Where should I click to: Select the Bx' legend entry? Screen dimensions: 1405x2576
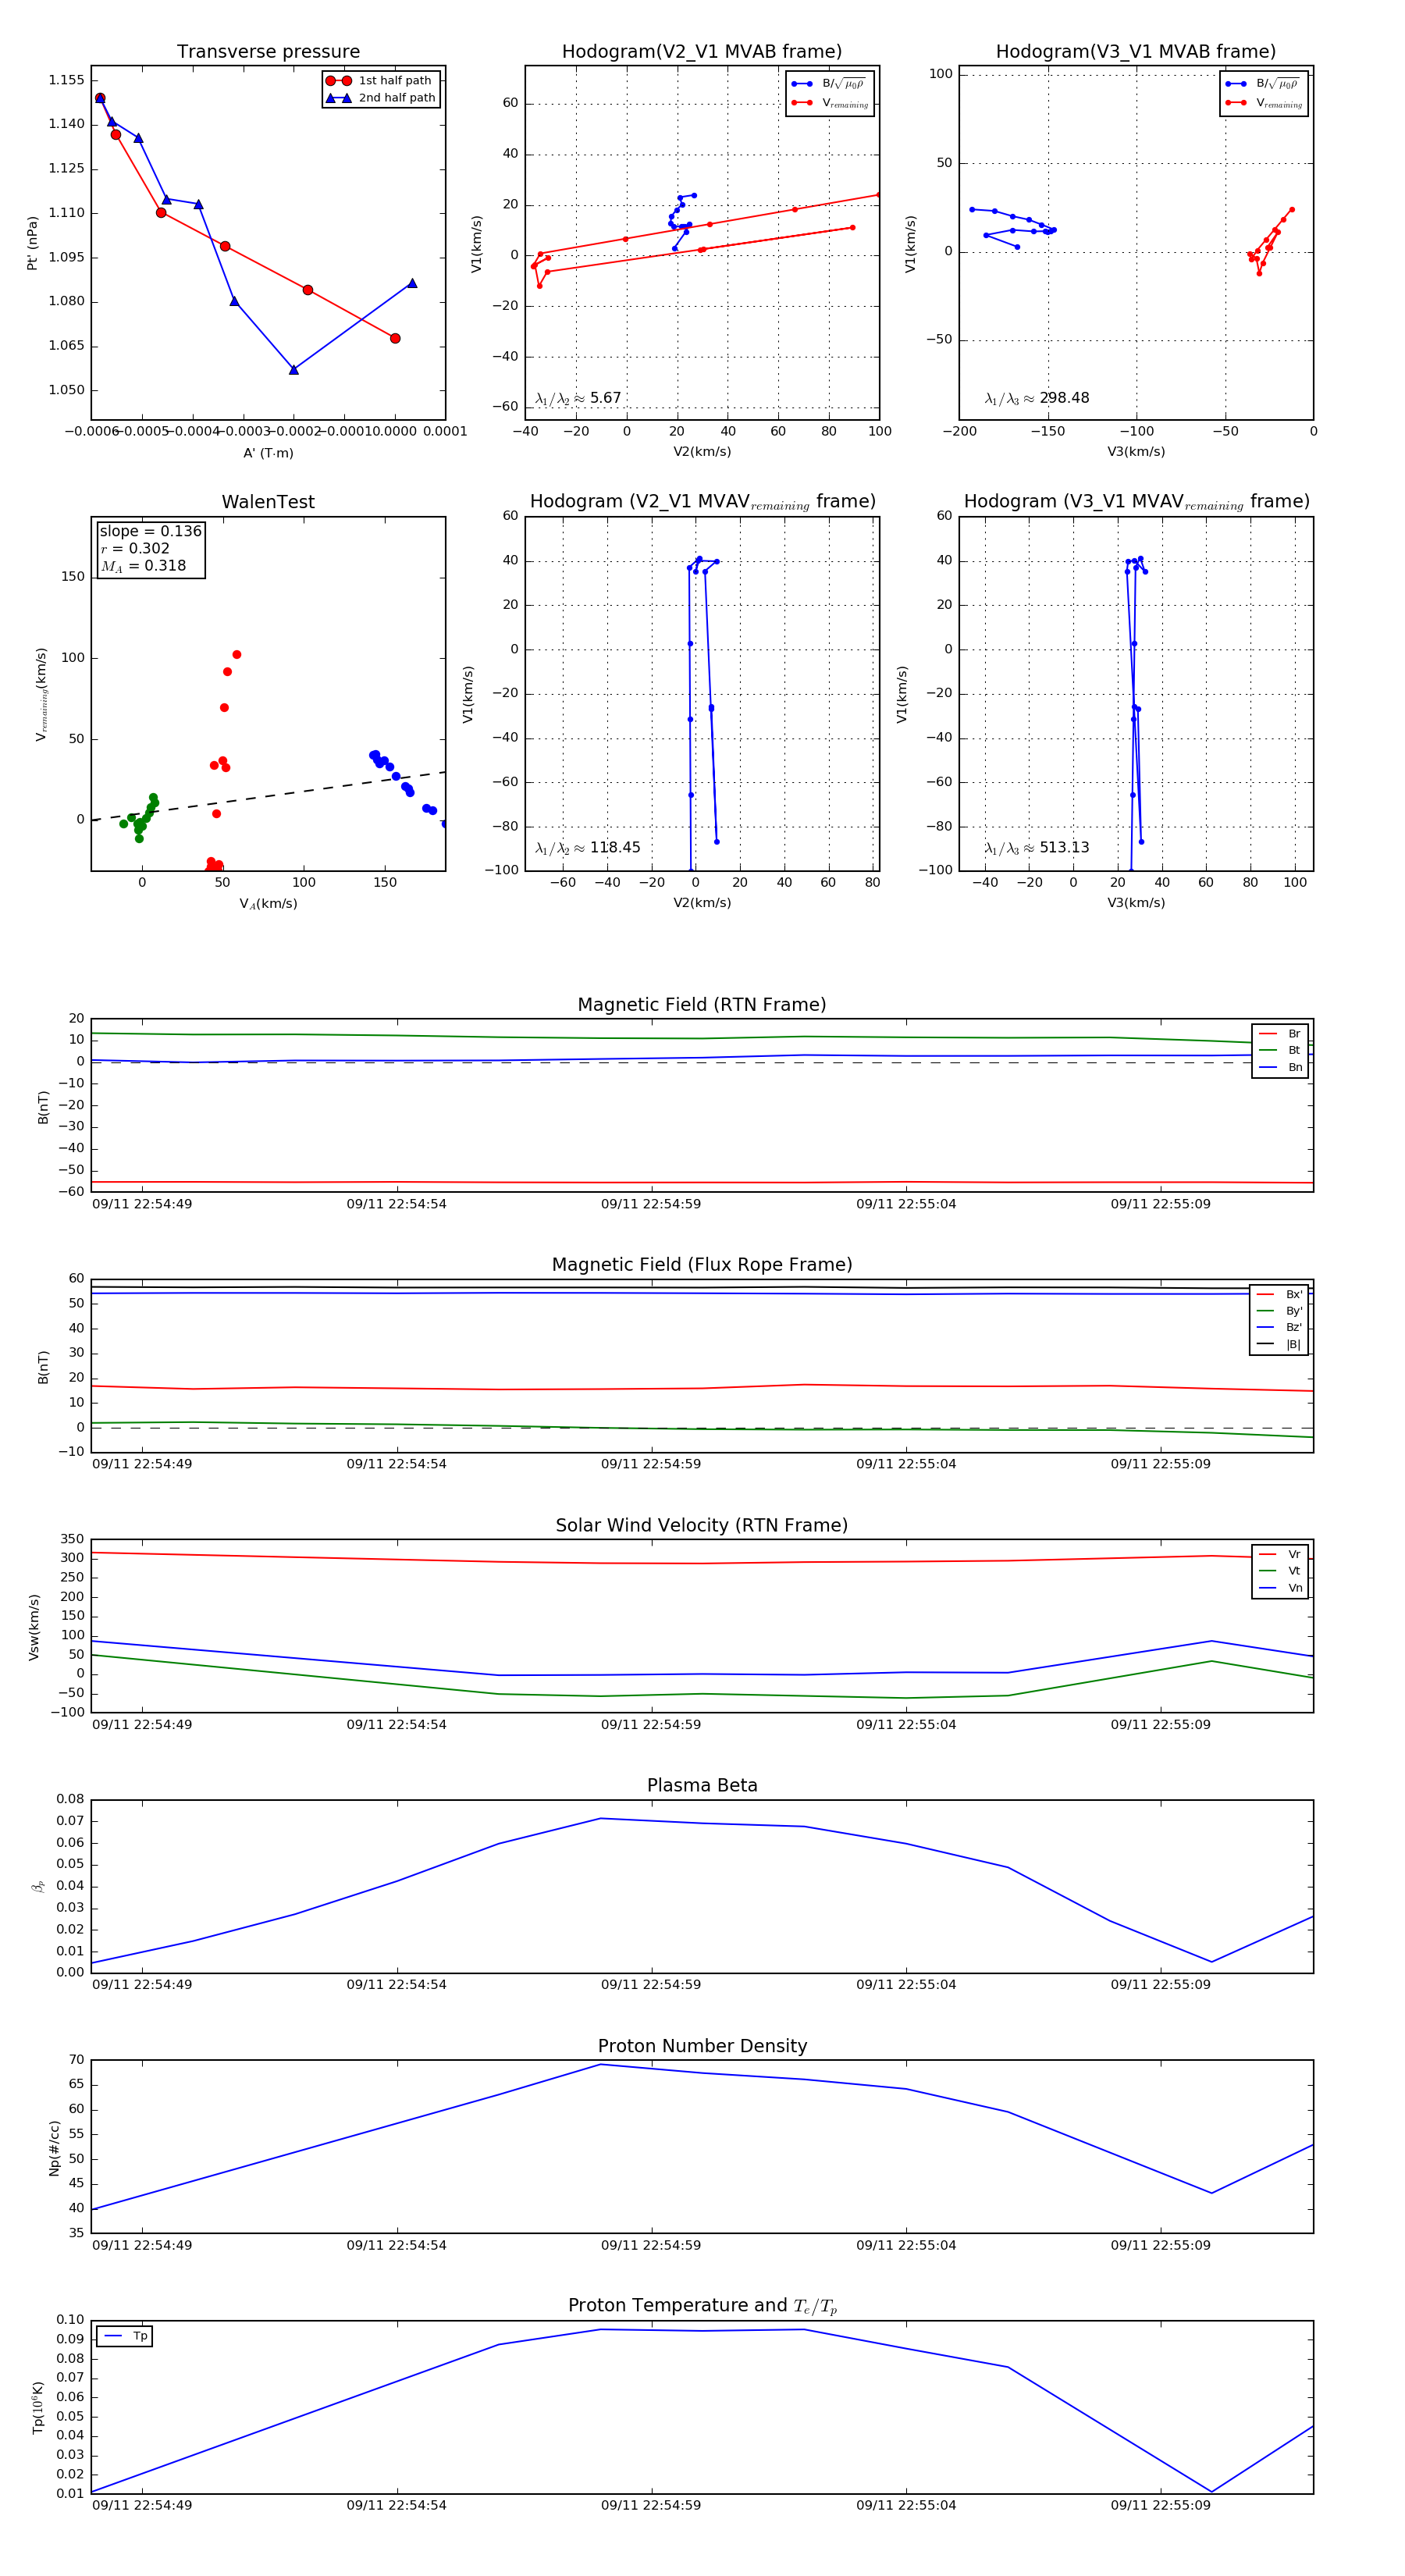click(x=1279, y=1295)
